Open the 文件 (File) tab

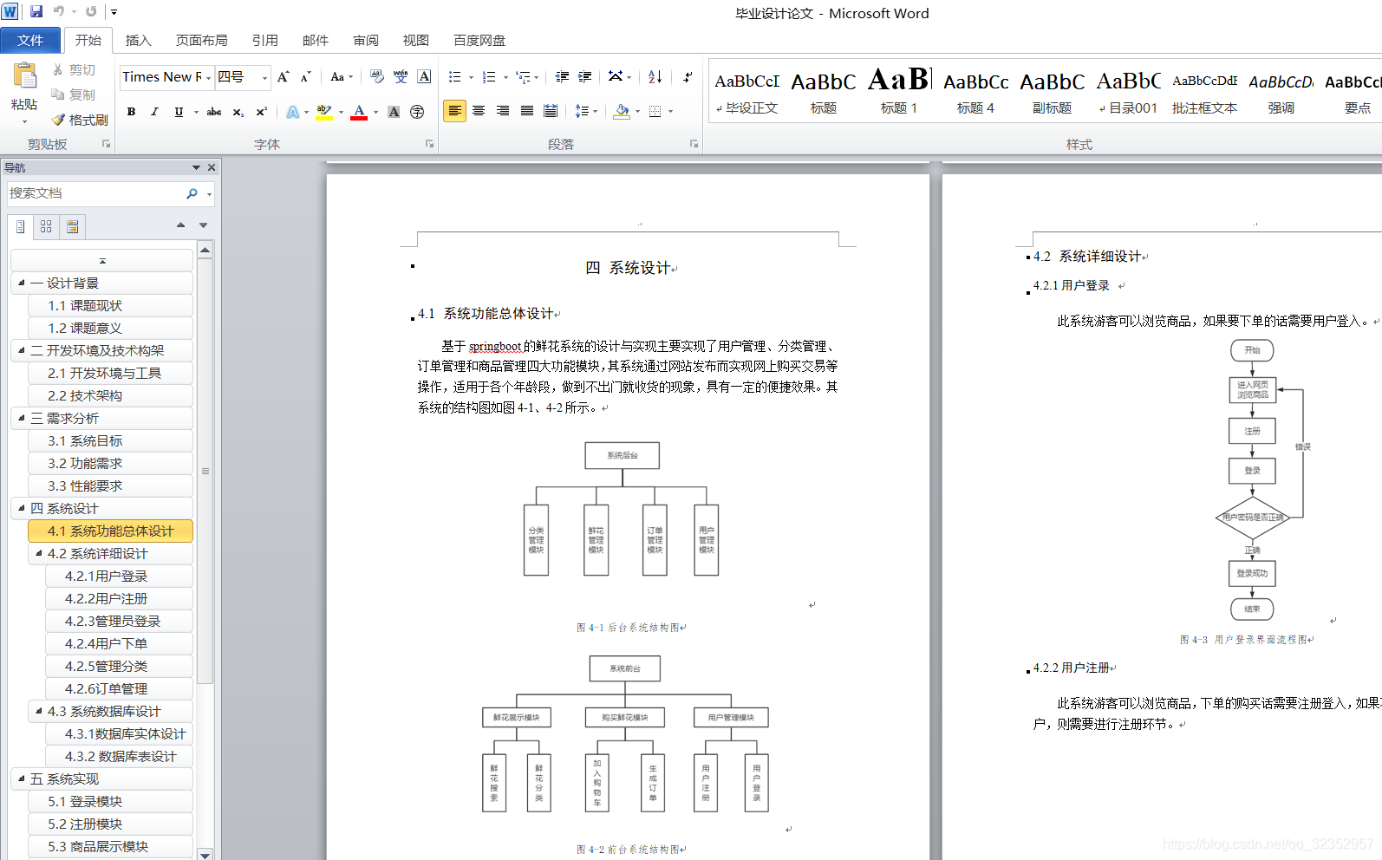[x=30, y=41]
